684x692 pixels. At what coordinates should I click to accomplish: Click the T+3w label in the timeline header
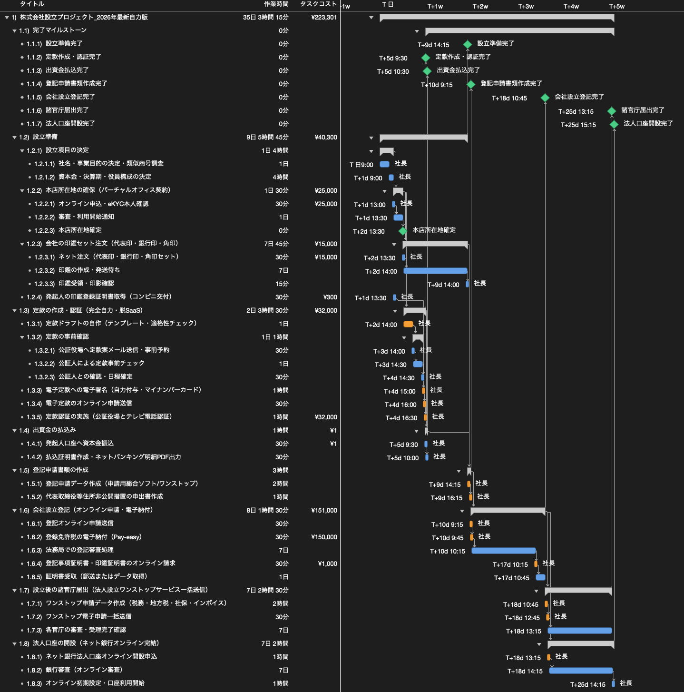tap(526, 6)
